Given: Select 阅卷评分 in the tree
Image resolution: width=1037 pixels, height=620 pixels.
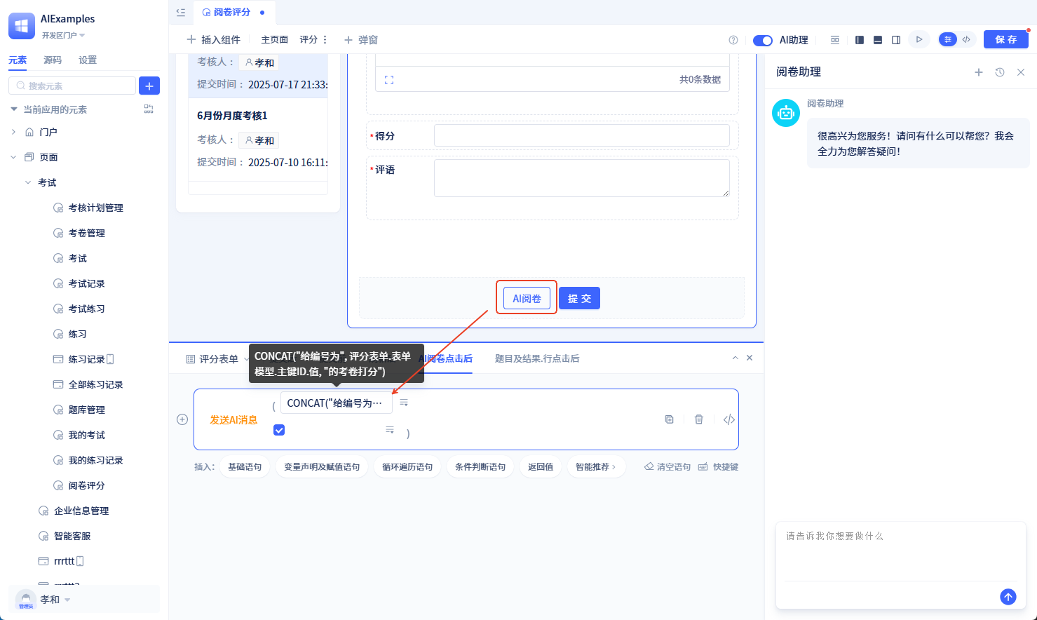Looking at the screenshot, I should click(87, 485).
